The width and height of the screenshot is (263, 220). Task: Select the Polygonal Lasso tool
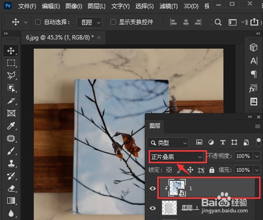(x=11, y=76)
